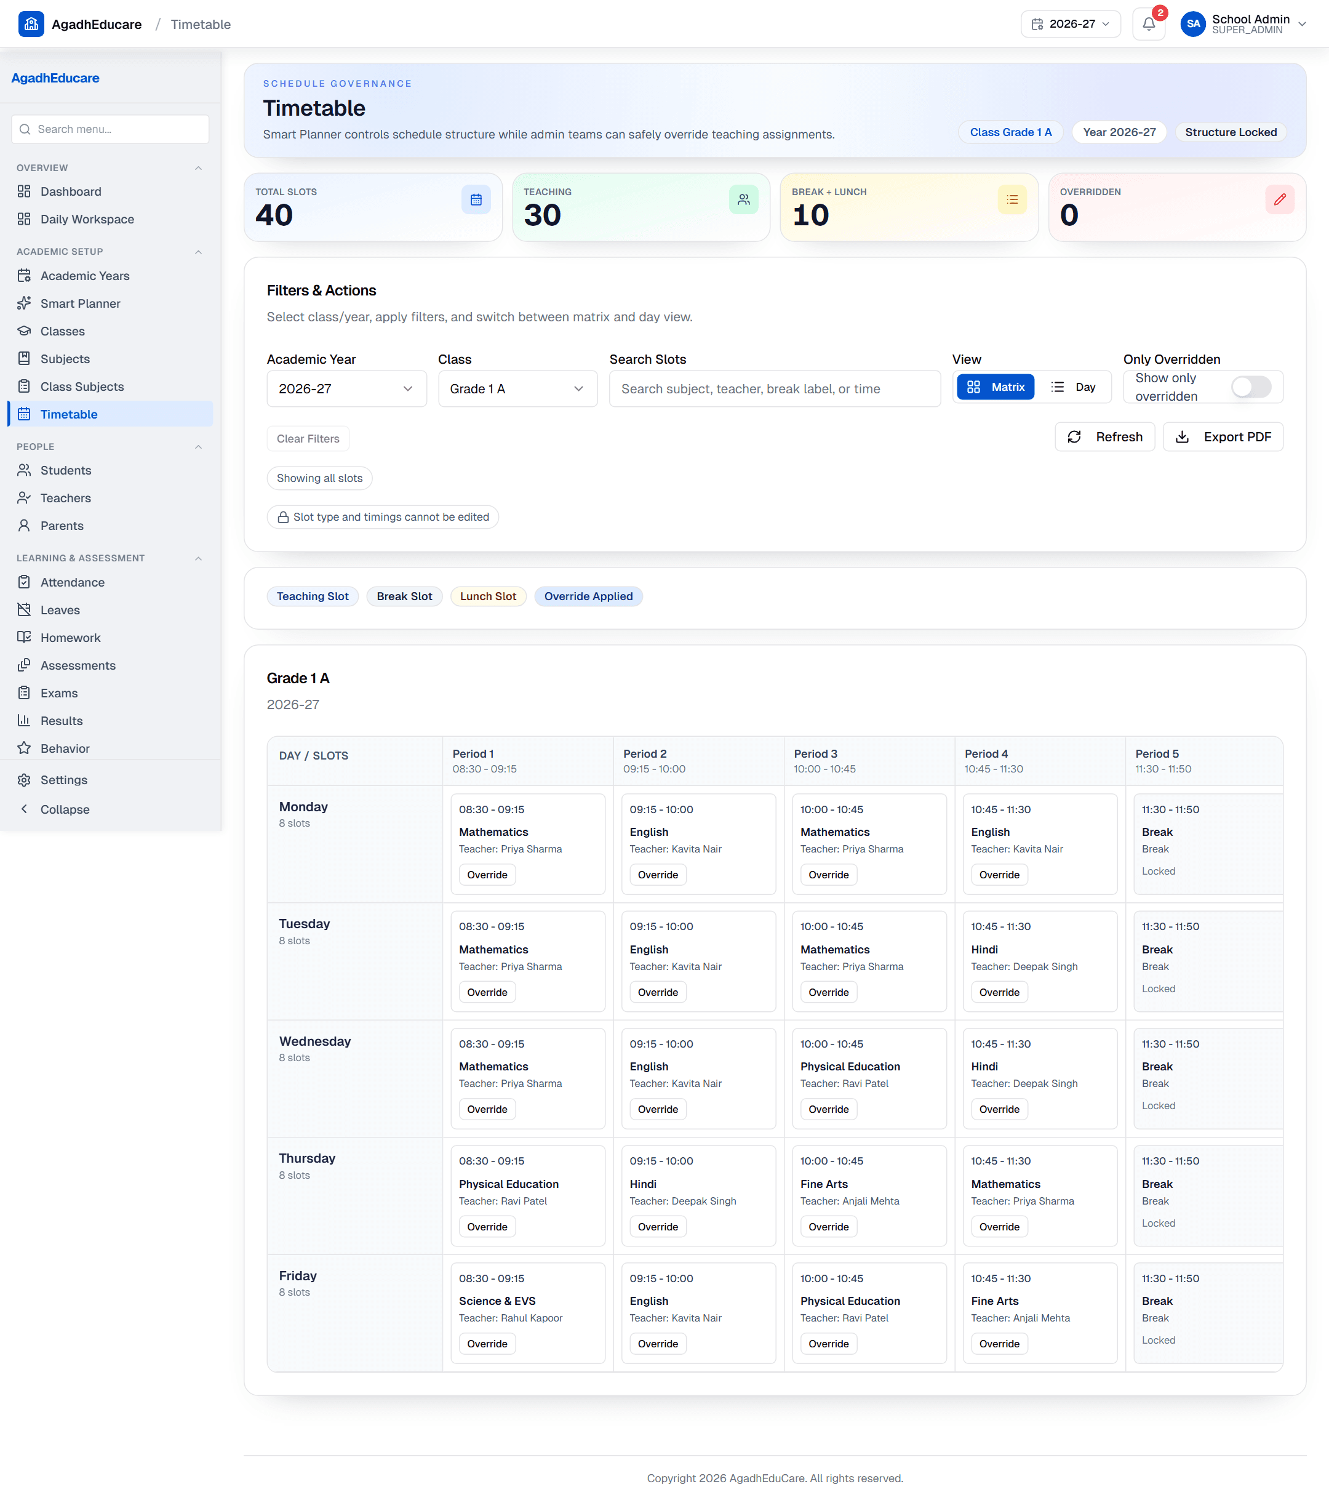Click the AgadhEducare logo icon in header
The image size is (1329, 1508).
31,23
